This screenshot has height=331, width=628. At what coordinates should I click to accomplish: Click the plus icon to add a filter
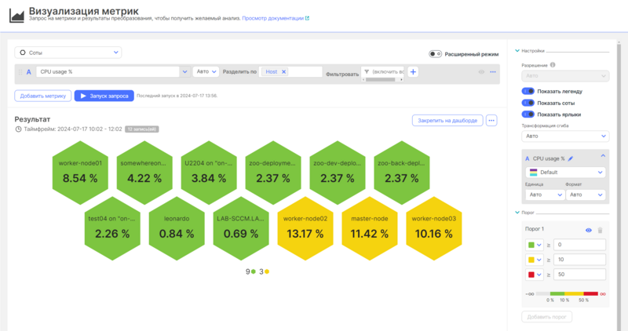pyautogui.click(x=413, y=71)
